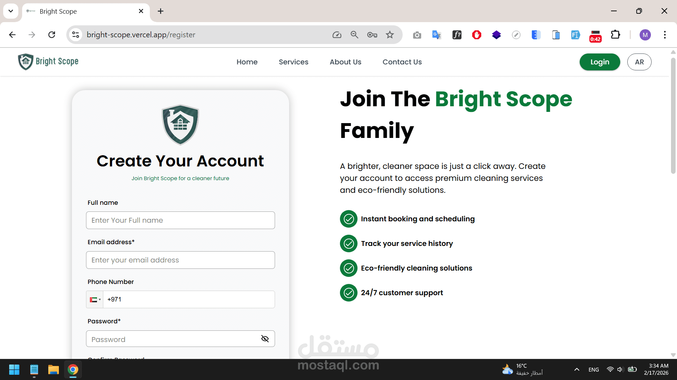Reload the page with refresh icon
Image resolution: width=677 pixels, height=380 pixels.
point(52,35)
